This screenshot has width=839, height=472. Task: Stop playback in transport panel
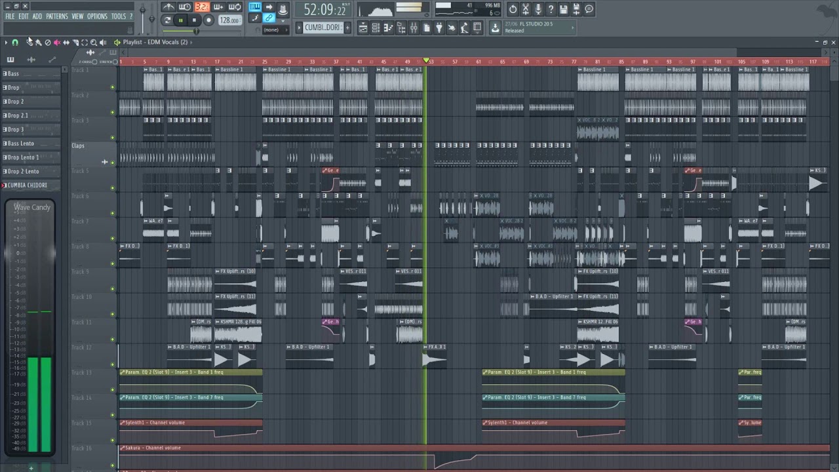coord(194,20)
